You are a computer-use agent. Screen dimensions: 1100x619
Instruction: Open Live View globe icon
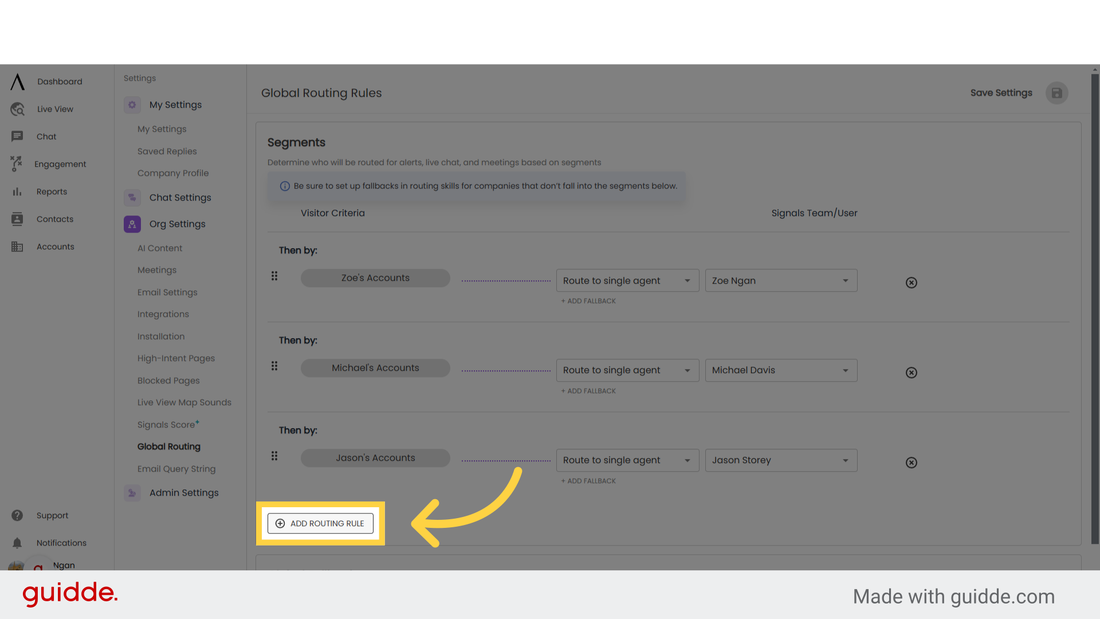pos(18,109)
